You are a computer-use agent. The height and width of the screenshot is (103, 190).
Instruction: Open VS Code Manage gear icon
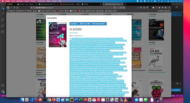point(3,91)
